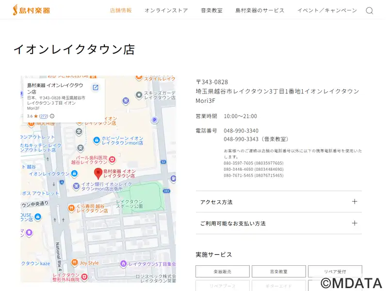Click business hours 10:00〜21:00
This screenshot has height=291, width=388.
tap(240, 116)
